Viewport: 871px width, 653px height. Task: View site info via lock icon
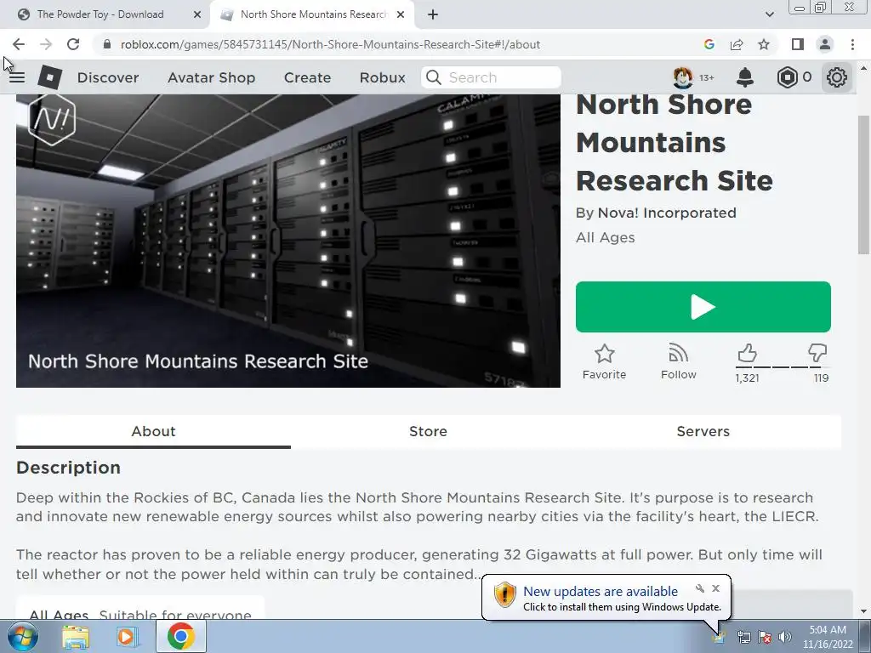coord(107,44)
